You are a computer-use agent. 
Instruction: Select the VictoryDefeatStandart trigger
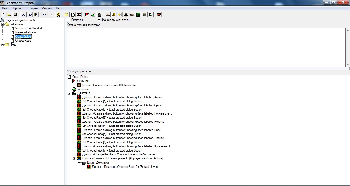point(28,28)
